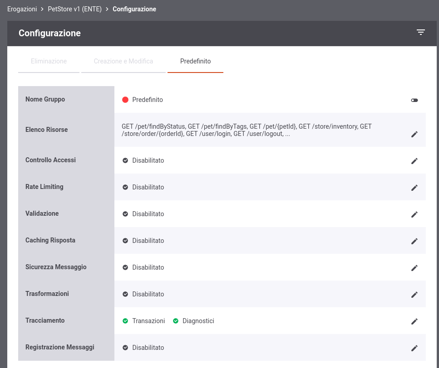Click the Registrazione Messaggi row label
The height and width of the screenshot is (368, 439).
pos(60,347)
